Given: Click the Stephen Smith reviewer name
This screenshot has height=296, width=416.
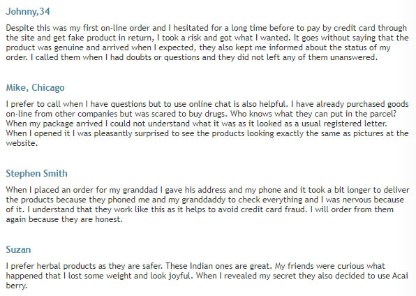Looking at the screenshot, I should pos(36,173).
